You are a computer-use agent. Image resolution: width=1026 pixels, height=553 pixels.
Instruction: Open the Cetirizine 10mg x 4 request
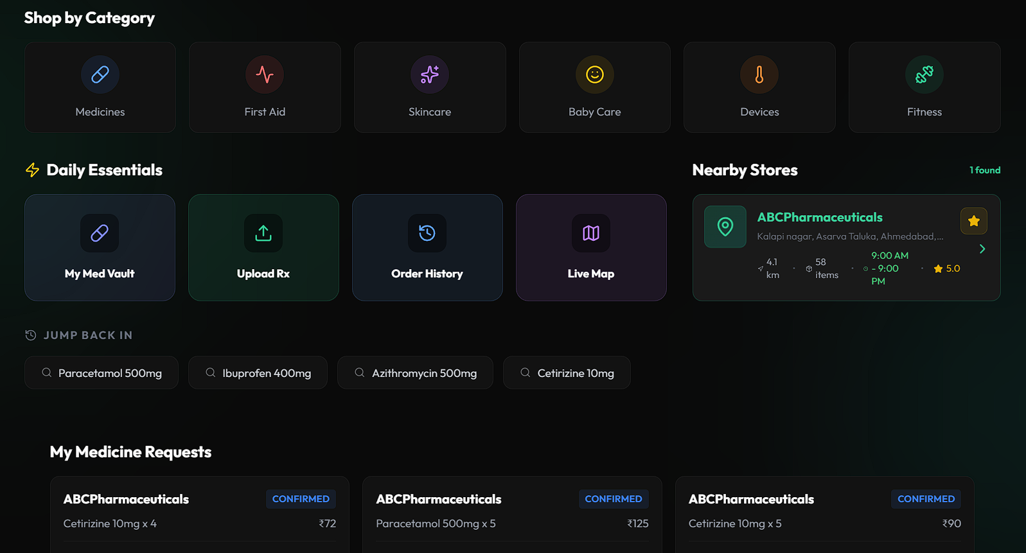(x=200, y=514)
